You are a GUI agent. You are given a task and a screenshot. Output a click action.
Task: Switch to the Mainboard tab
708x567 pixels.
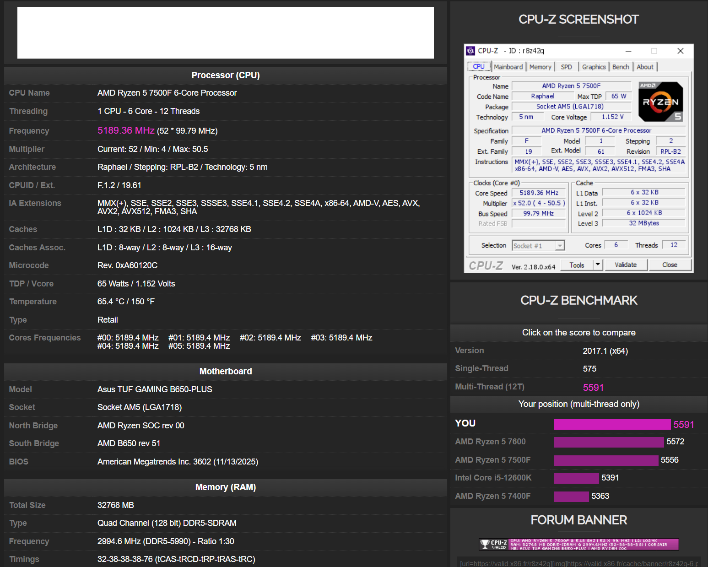[508, 67]
